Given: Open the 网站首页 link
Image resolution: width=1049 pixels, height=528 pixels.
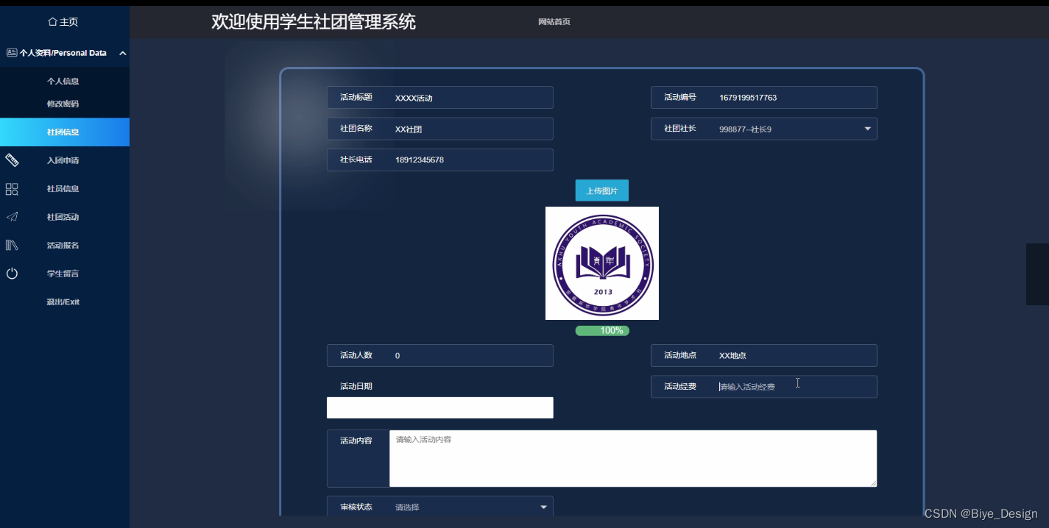Looking at the screenshot, I should pos(554,22).
